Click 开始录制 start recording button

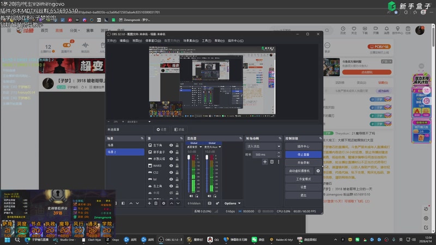coord(303,162)
